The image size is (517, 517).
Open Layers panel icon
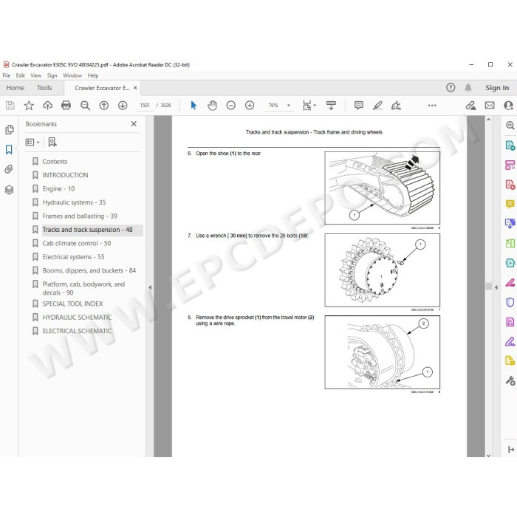point(9,190)
